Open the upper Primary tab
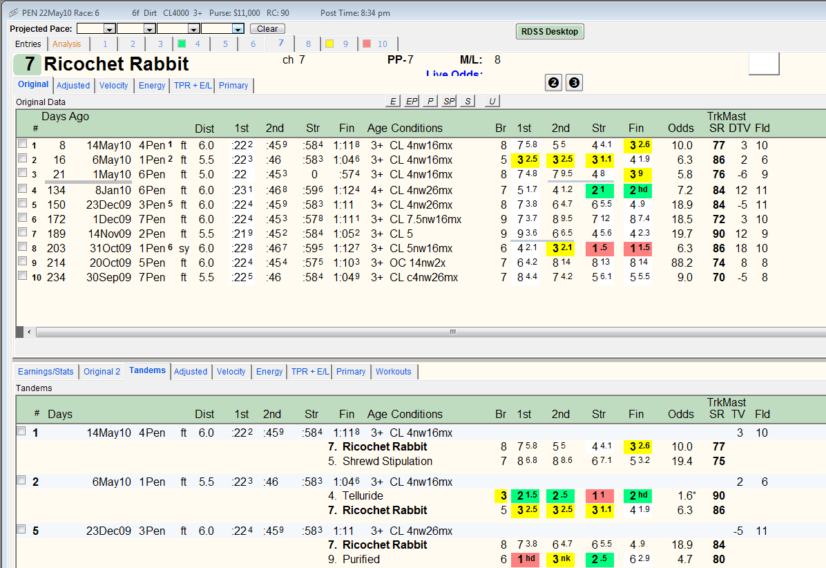 click(x=233, y=86)
